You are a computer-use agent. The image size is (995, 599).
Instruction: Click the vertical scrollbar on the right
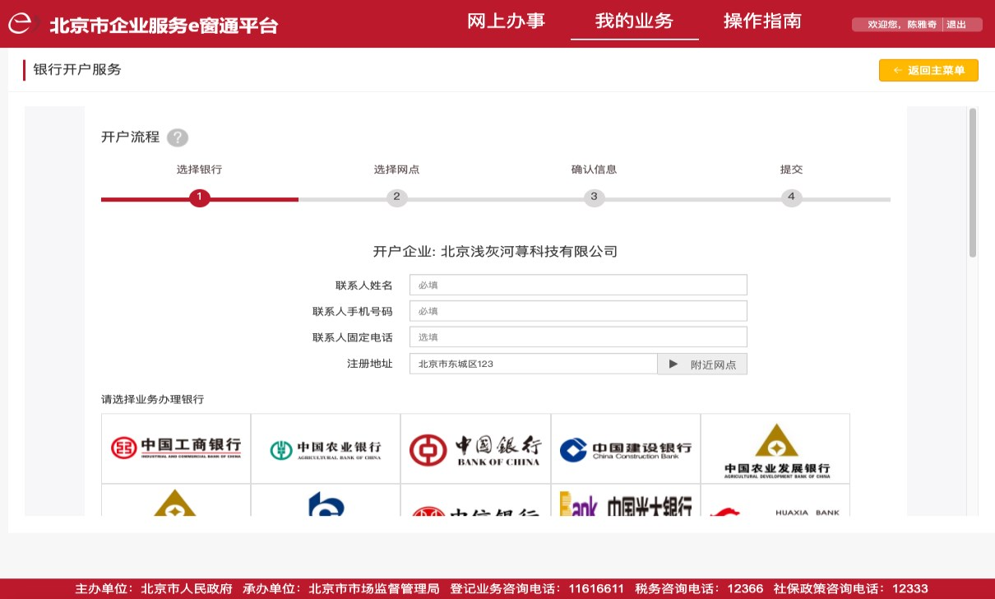[973, 183]
